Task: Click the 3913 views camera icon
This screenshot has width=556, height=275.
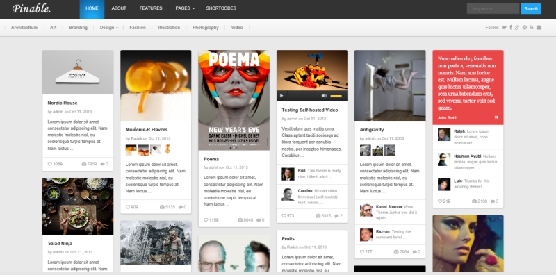Action: (x=318, y=215)
